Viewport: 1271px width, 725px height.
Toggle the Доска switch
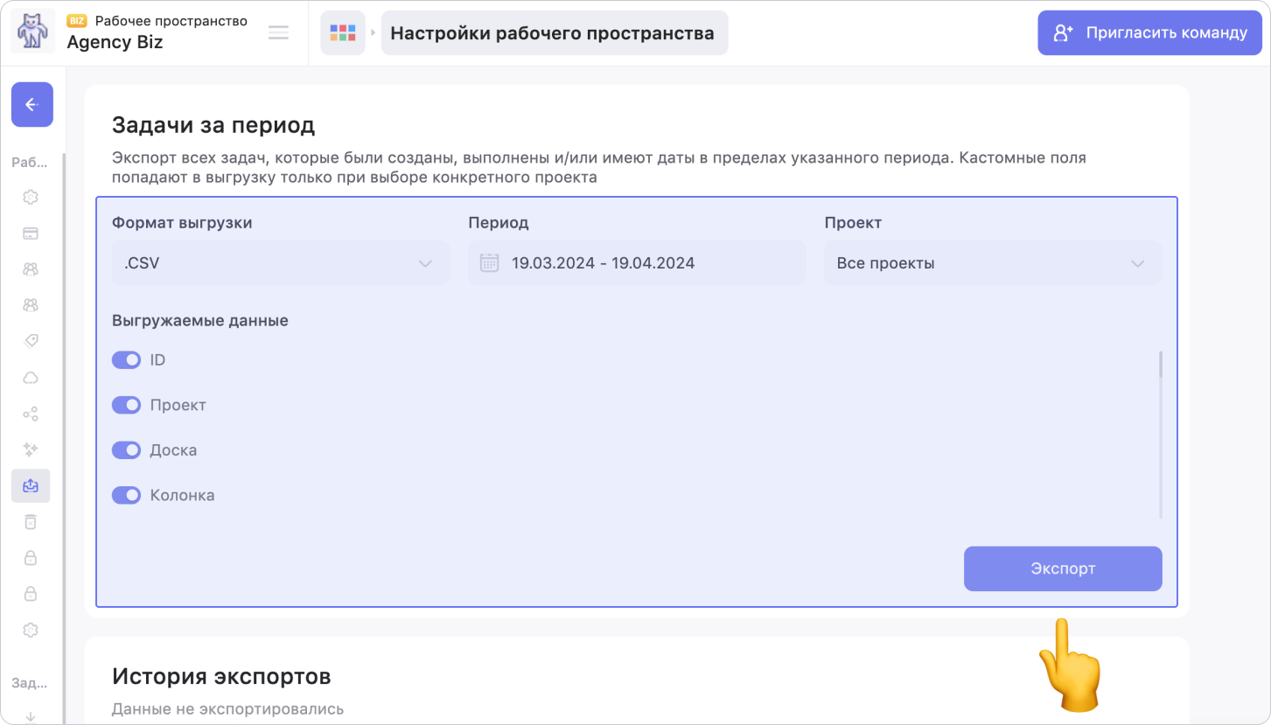[x=127, y=450]
